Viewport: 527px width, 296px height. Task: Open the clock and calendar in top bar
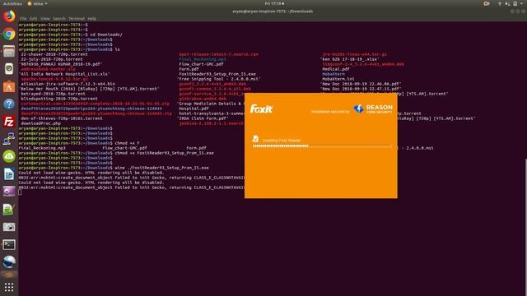click(274, 3)
